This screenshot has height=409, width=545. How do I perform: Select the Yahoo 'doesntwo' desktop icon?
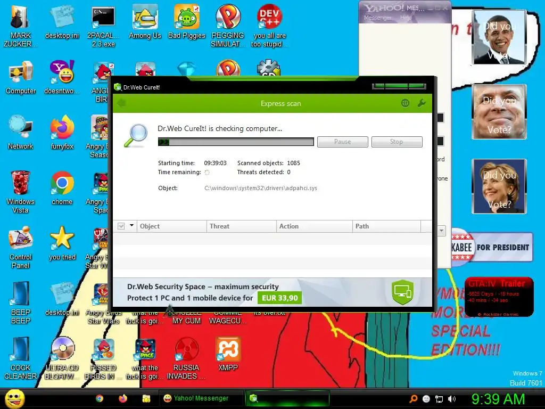click(62, 78)
